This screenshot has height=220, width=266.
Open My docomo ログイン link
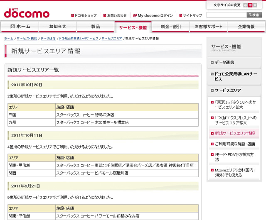[x=153, y=15]
